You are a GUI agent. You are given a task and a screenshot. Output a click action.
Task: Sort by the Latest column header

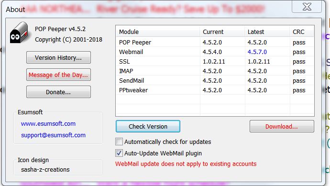(x=267, y=32)
